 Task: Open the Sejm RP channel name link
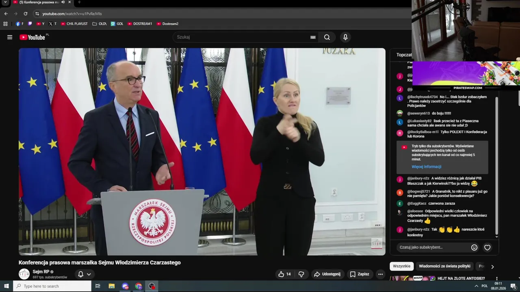[x=41, y=272]
